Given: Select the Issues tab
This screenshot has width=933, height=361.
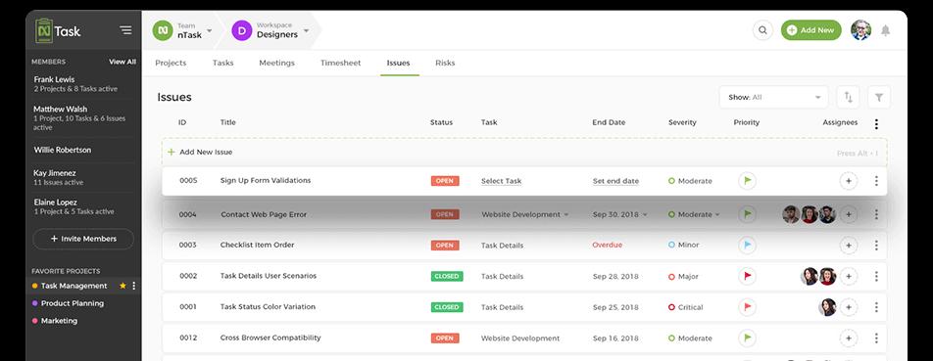Looking at the screenshot, I should tap(398, 63).
